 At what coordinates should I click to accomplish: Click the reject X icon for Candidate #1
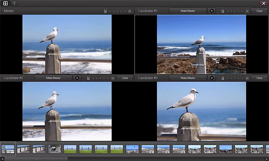(212, 11)
